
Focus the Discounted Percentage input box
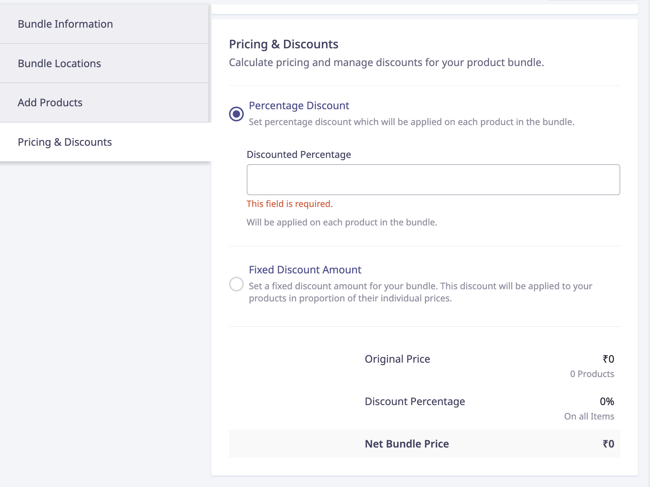433,180
